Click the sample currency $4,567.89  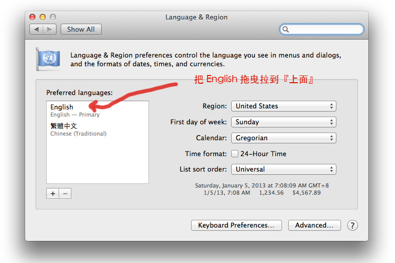(x=307, y=193)
